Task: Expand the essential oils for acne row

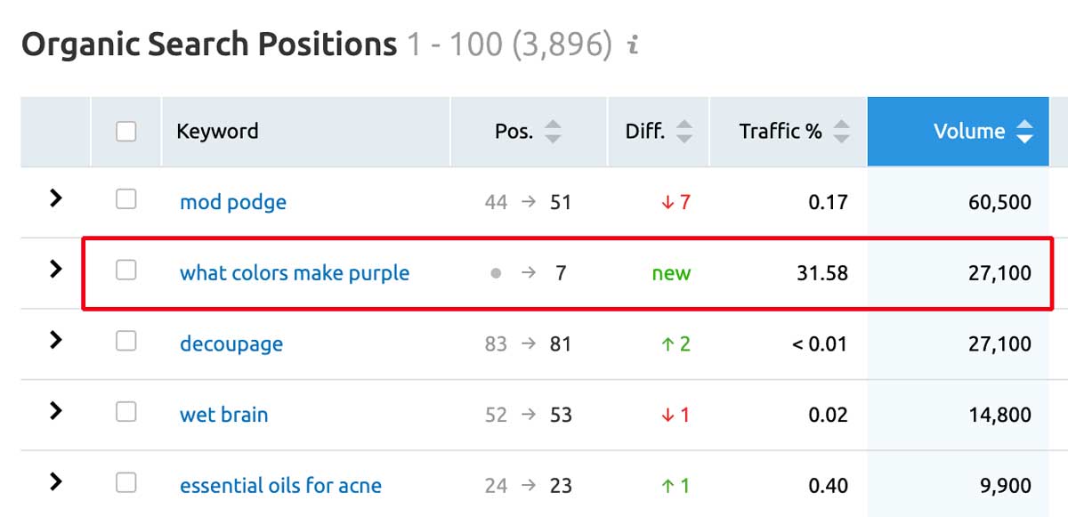Action: click(x=56, y=481)
